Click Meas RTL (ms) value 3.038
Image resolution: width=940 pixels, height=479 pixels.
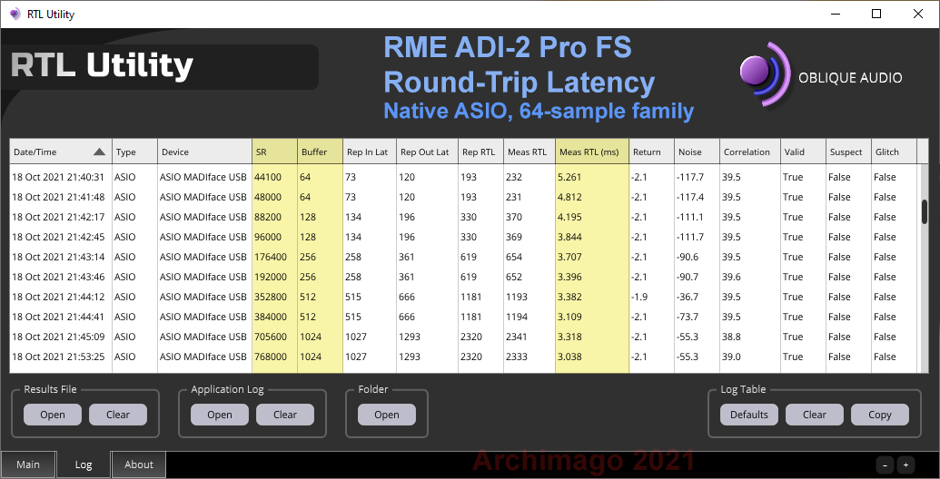click(x=569, y=357)
